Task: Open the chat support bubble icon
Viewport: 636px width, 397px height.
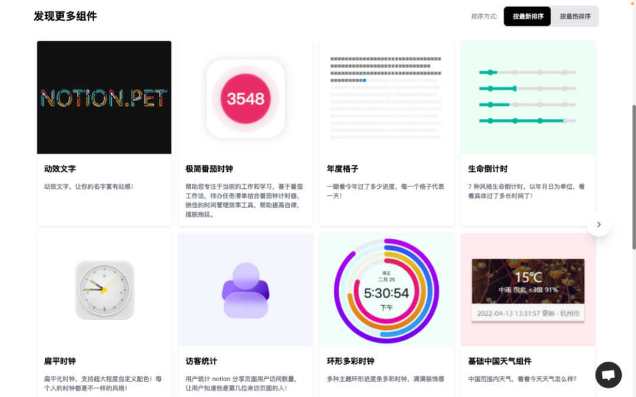Action: click(608, 375)
